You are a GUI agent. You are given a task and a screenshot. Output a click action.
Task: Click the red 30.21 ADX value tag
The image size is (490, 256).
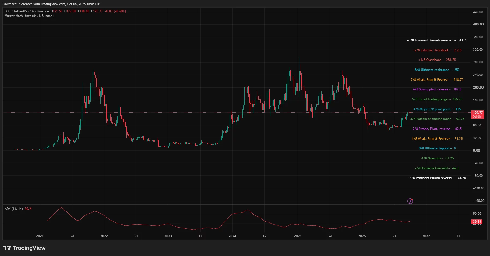coord(477,222)
